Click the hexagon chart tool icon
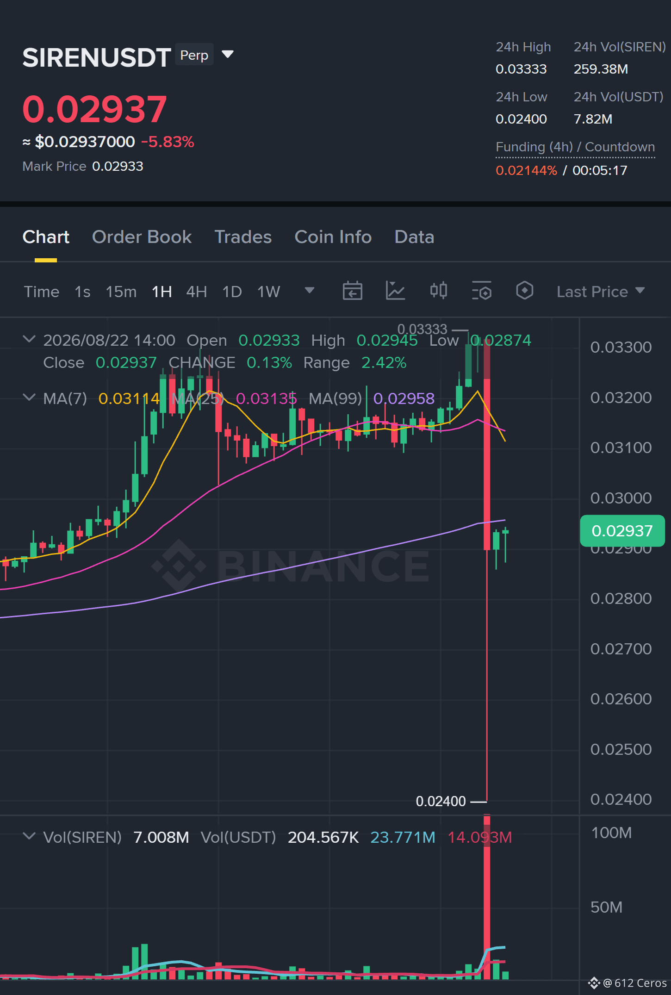The image size is (671, 995). tap(525, 291)
